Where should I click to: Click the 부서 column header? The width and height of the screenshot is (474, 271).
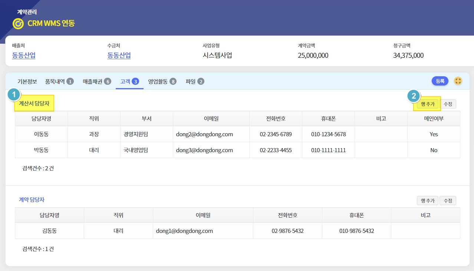click(147, 118)
